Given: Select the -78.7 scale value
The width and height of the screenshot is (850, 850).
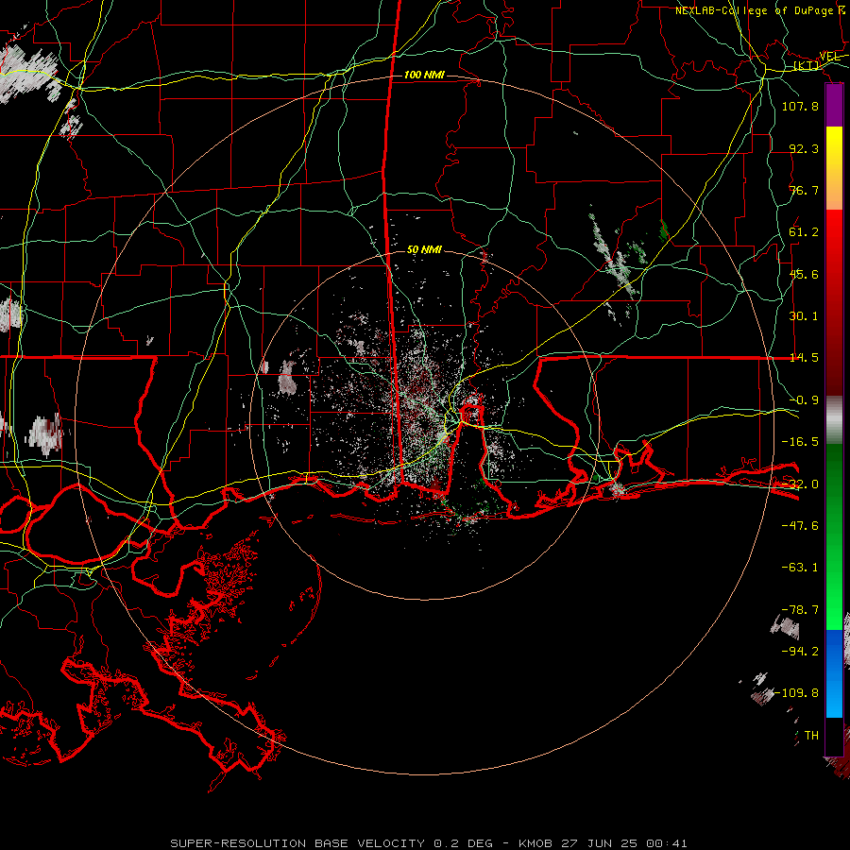Looking at the screenshot, I should 800,610.
